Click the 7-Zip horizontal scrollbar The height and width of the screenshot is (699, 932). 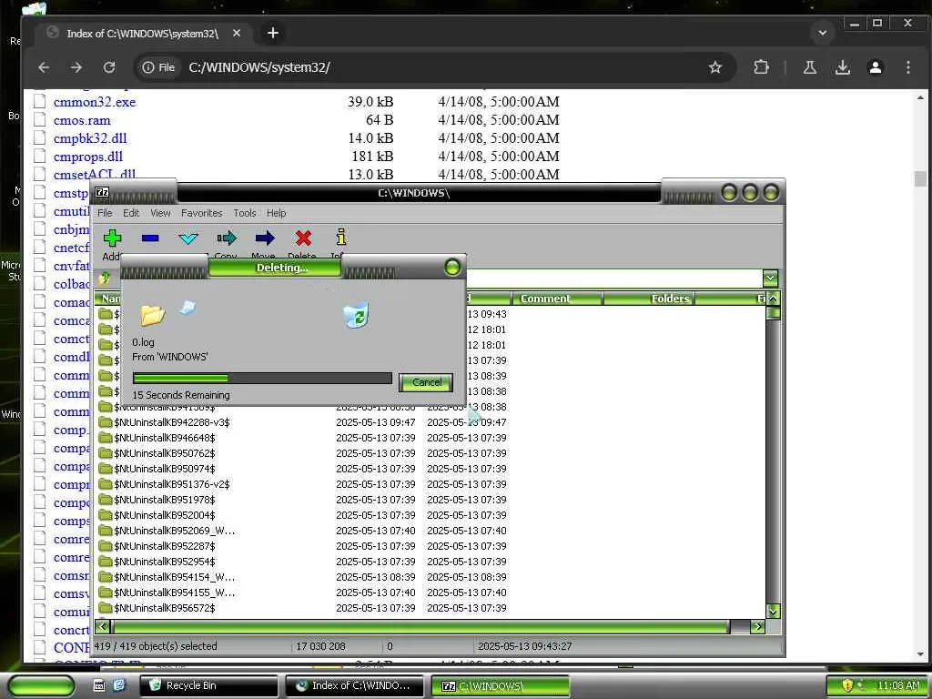(x=420, y=626)
